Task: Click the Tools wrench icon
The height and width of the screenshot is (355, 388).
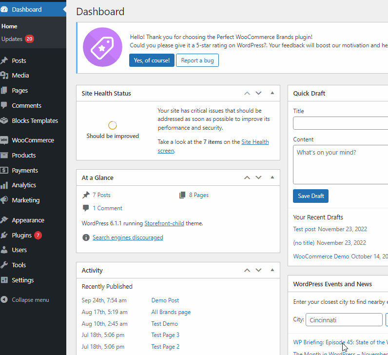Action: click(4, 265)
